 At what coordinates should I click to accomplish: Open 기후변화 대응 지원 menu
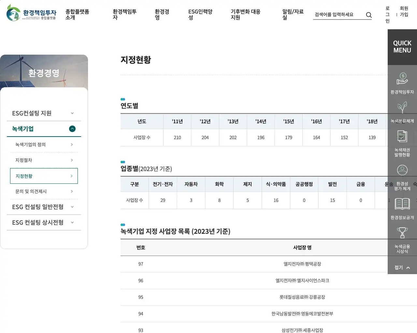pos(245,14)
